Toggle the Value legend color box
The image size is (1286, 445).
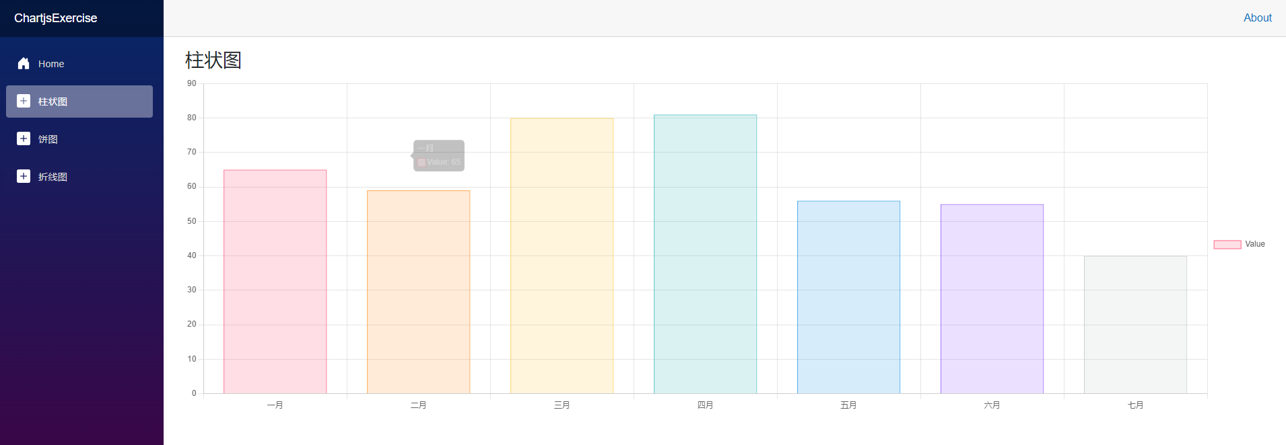(1227, 245)
